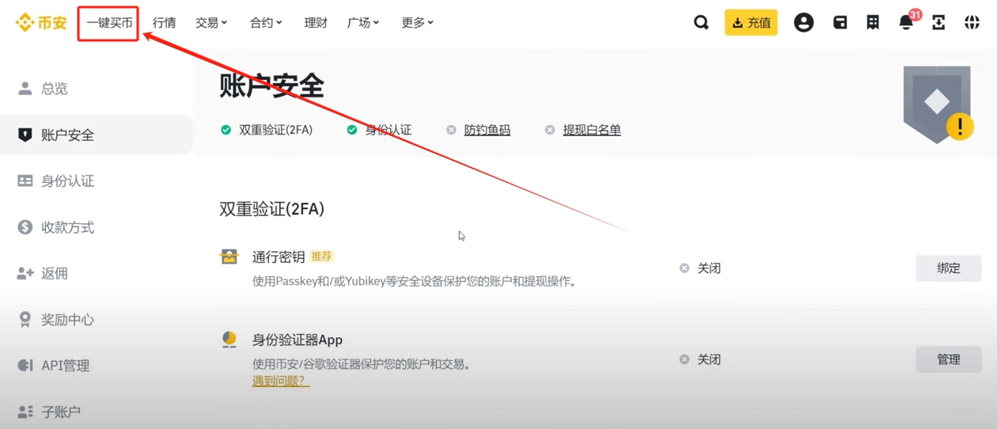This screenshot has width=997, height=429.
Task: Click the 推荐 tag next to 通行密钥
Action: (x=322, y=256)
